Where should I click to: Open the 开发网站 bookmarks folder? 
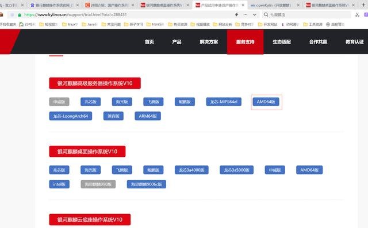click(267, 24)
